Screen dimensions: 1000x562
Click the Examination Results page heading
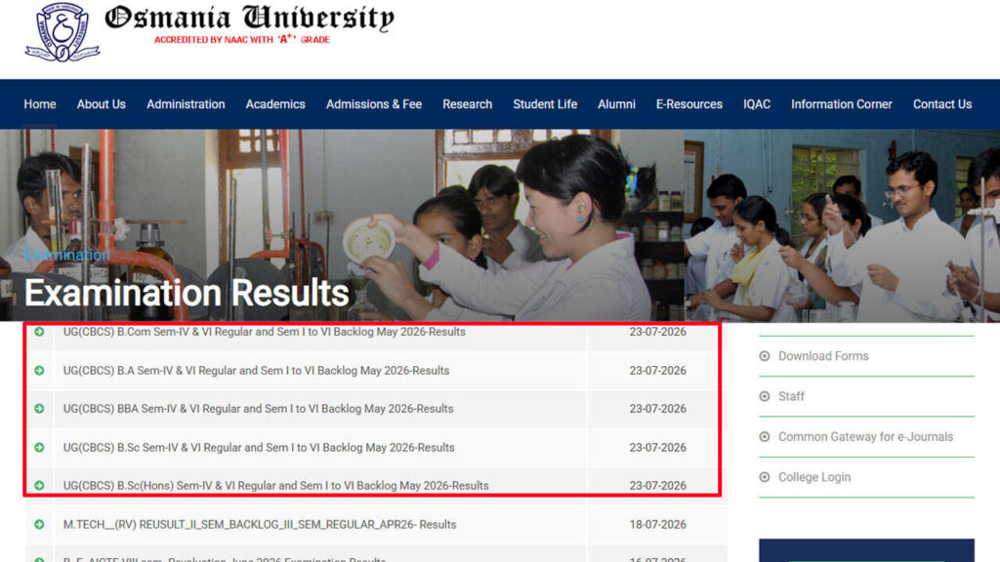point(187,293)
